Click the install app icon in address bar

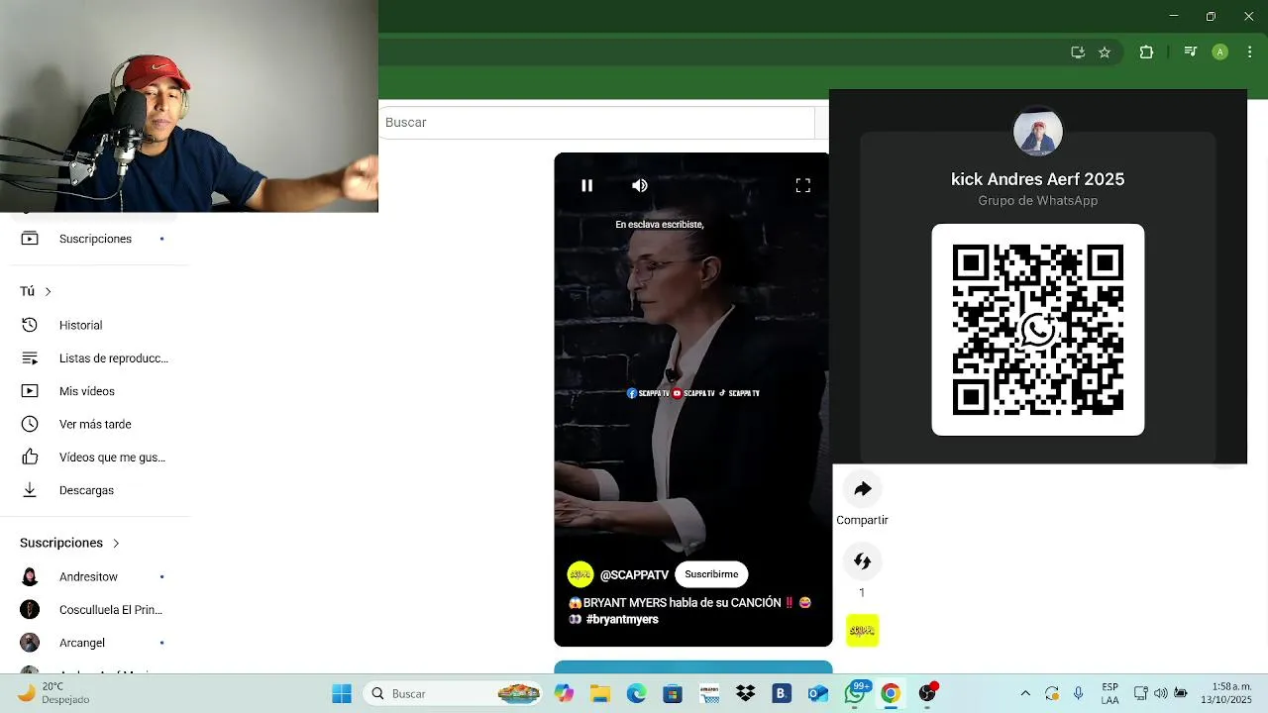point(1078,52)
